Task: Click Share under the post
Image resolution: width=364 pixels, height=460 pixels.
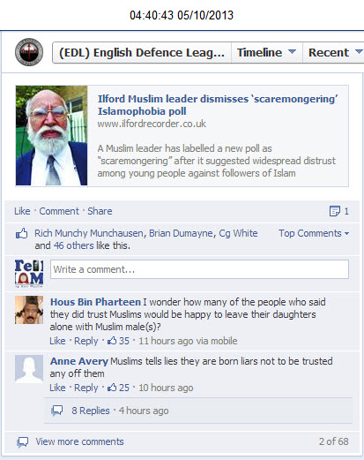Action: (x=100, y=211)
